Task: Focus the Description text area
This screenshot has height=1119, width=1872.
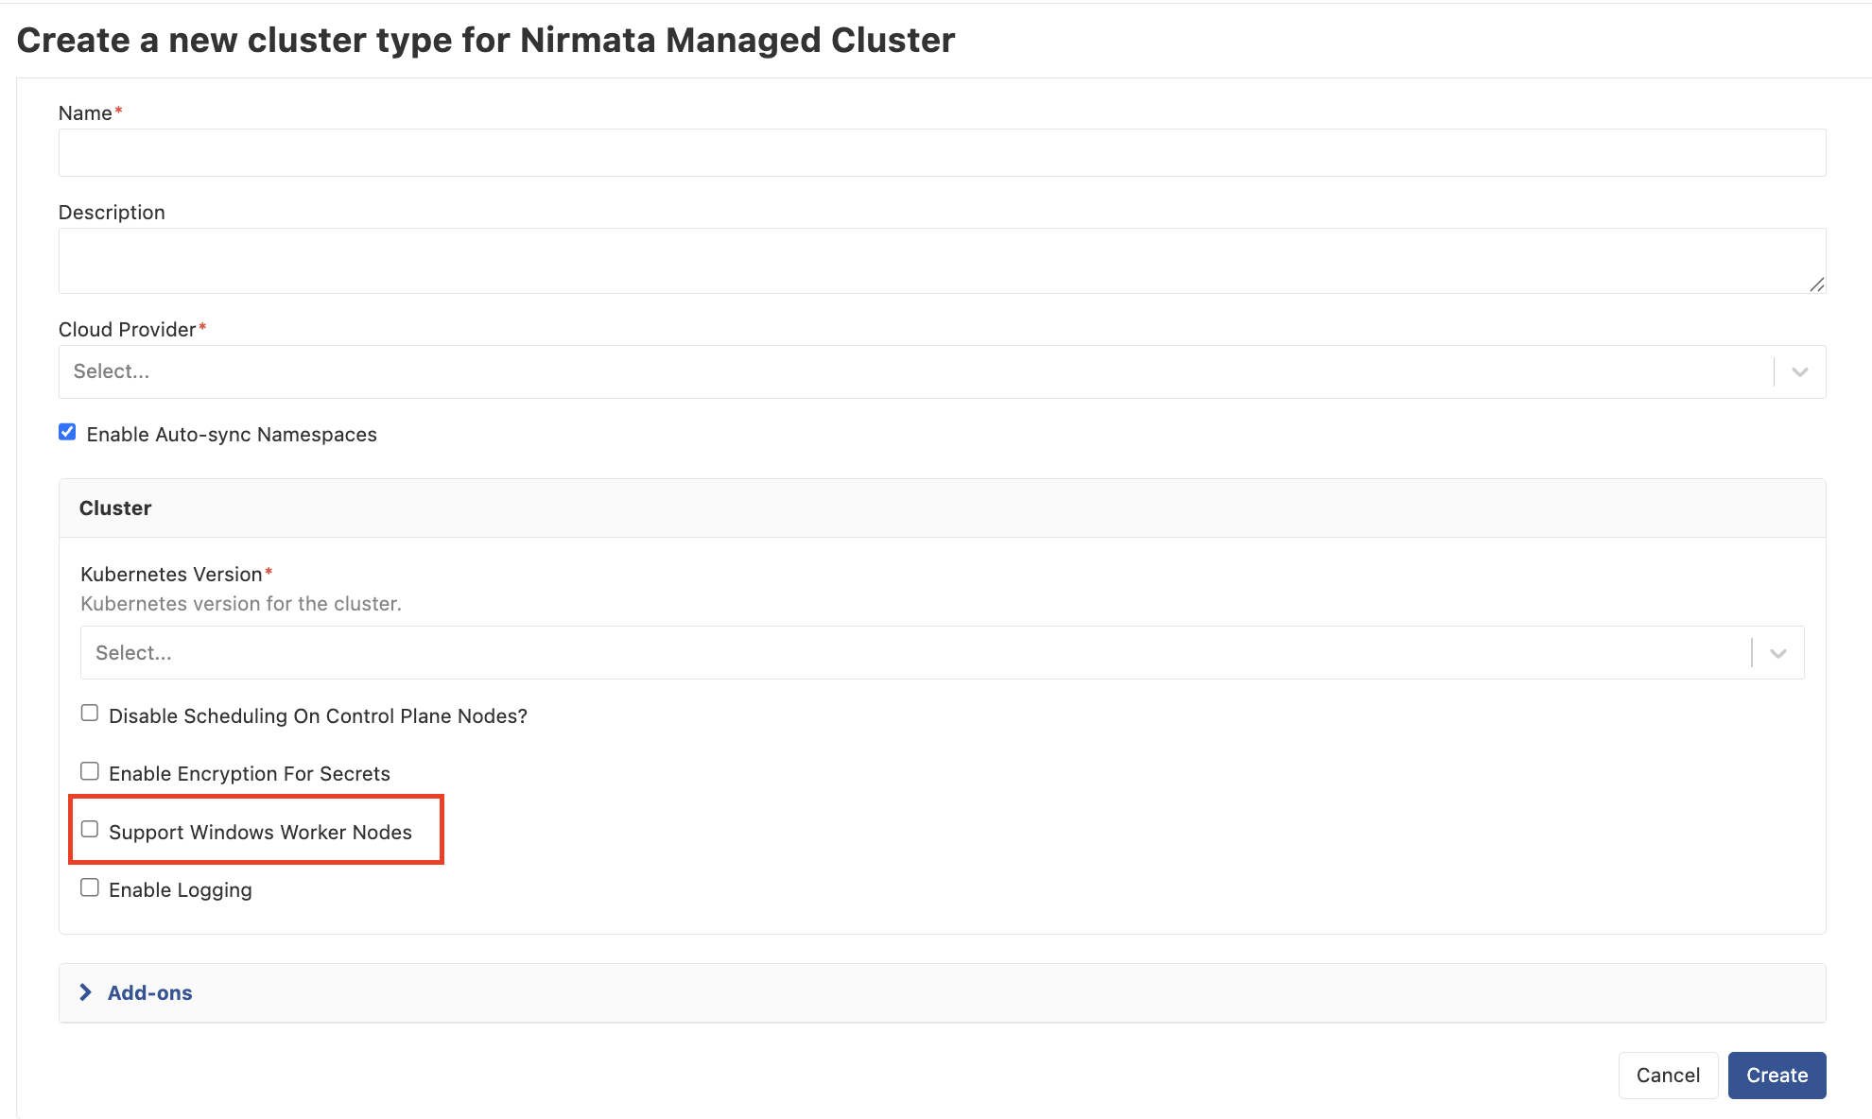Action: click(x=942, y=261)
